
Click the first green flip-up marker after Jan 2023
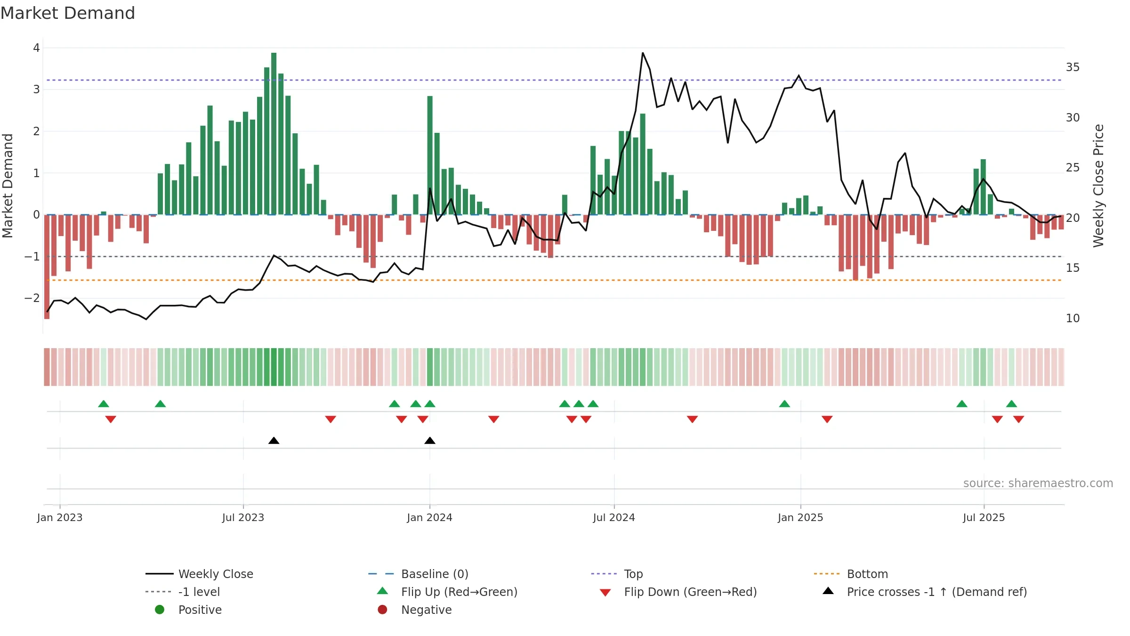click(104, 404)
